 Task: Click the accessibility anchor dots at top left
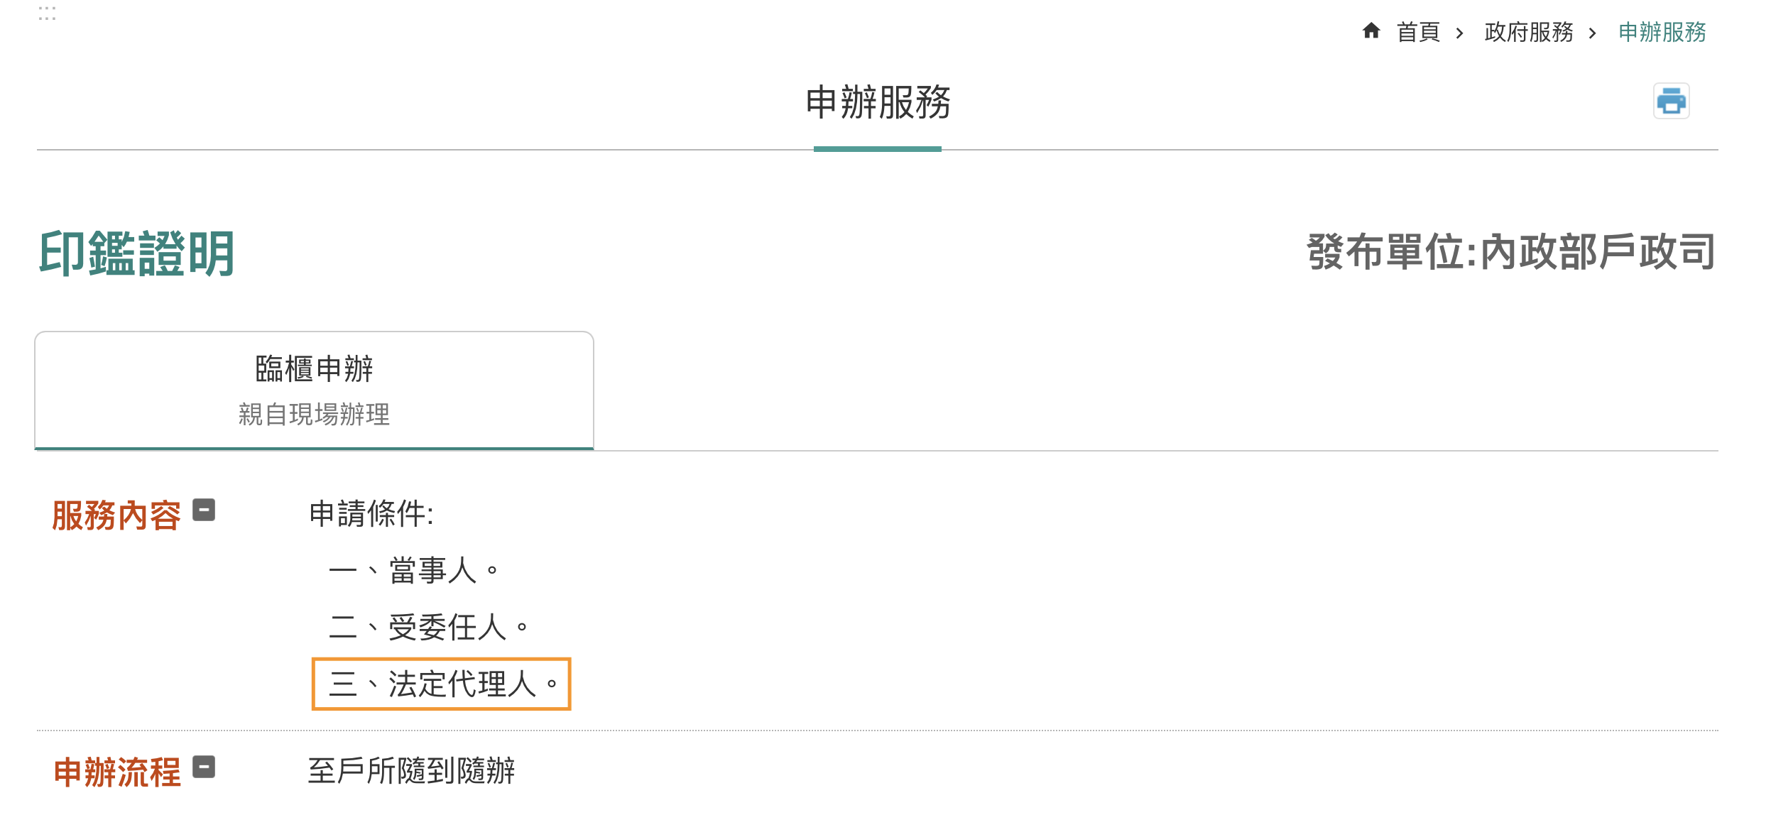coord(47,13)
